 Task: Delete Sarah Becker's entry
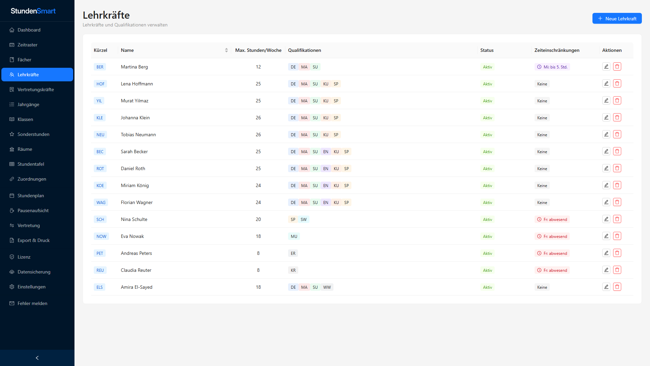pos(617,151)
